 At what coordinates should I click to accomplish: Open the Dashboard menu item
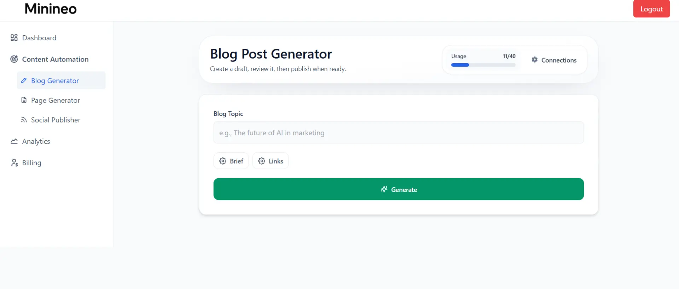click(39, 38)
